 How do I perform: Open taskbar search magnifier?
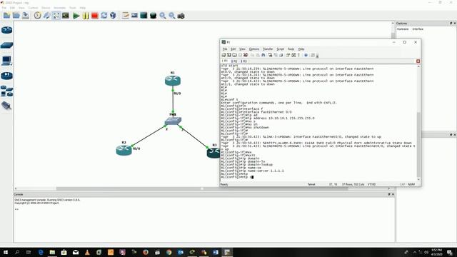17,252
